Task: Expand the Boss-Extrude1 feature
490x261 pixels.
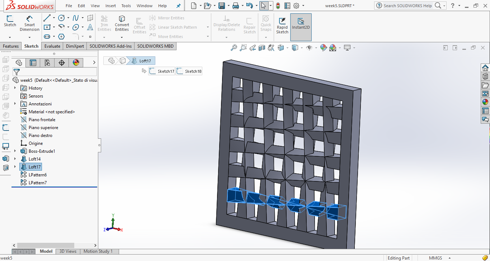Action: [x=15, y=151]
